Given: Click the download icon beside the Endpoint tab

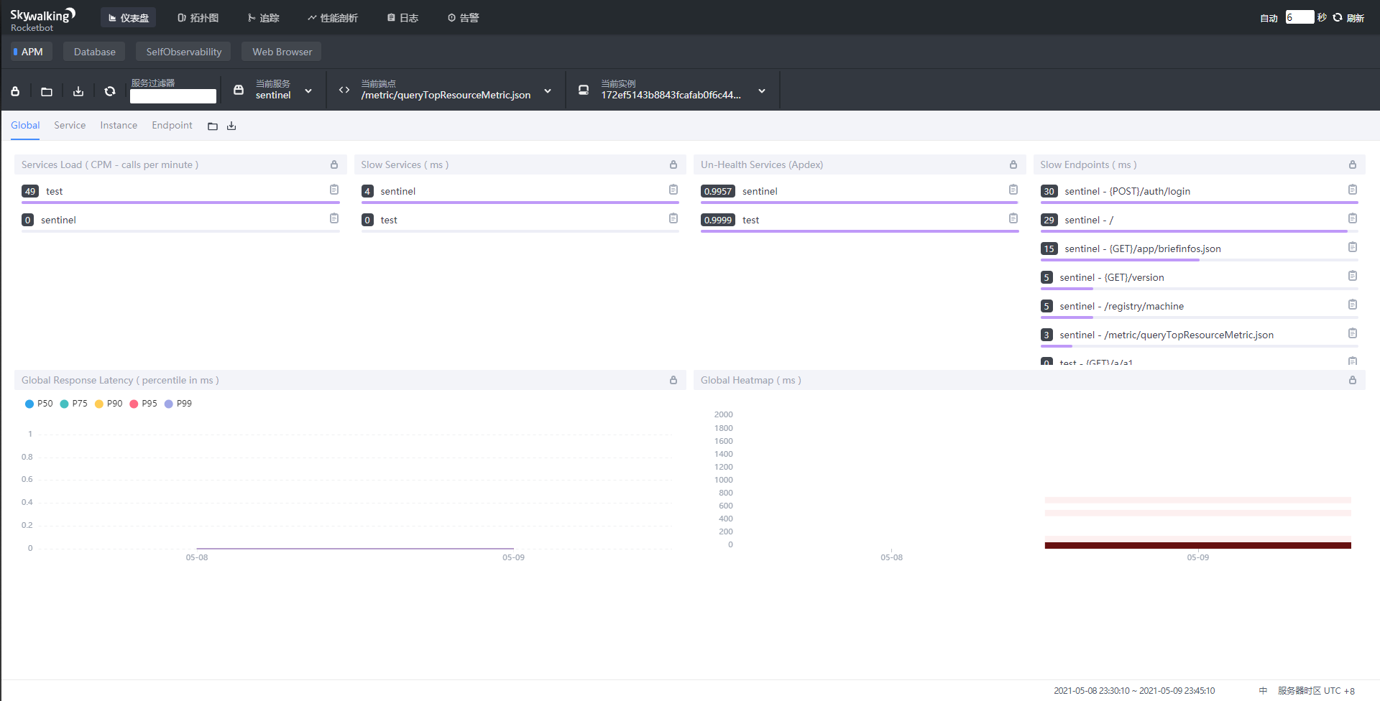Looking at the screenshot, I should tap(231, 126).
